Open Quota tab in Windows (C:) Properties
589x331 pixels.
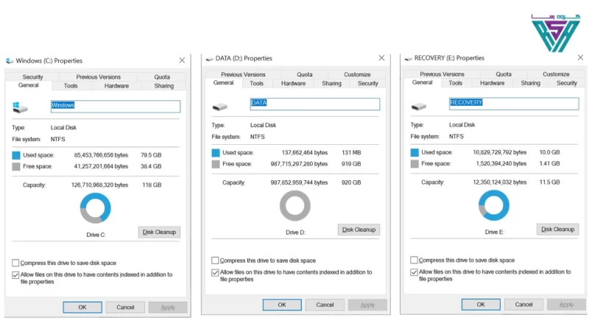tap(162, 77)
